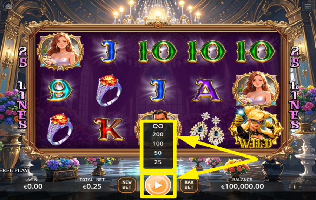Click the MAX BET button
This screenshot has width=316, height=200.
pyautogui.click(x=189, y=185)
